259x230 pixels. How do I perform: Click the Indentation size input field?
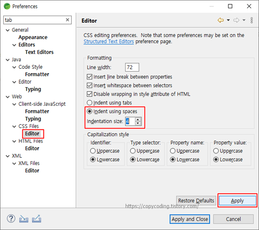click(x=130, y=121)
